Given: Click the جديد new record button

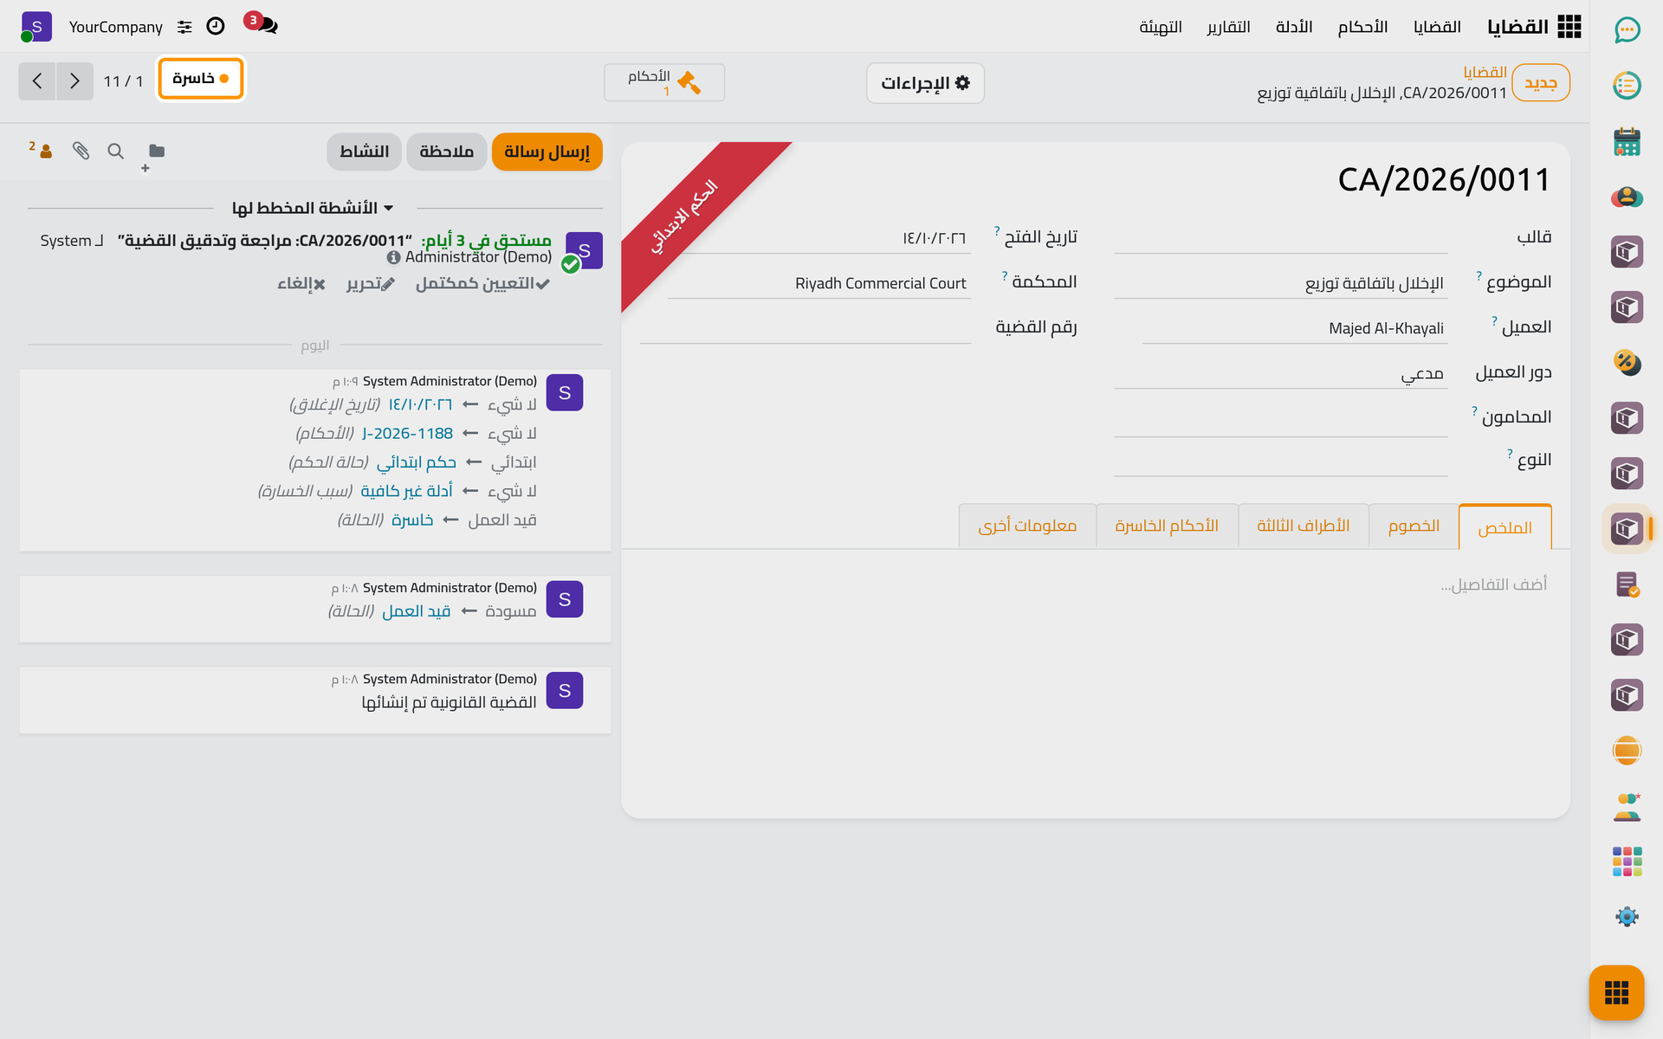Looking at the screenshot, I should [x=1541, y=83].
